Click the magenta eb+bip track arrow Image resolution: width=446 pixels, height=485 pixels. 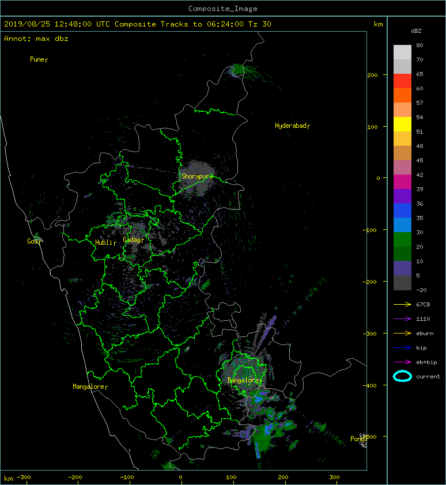(402, 362)
